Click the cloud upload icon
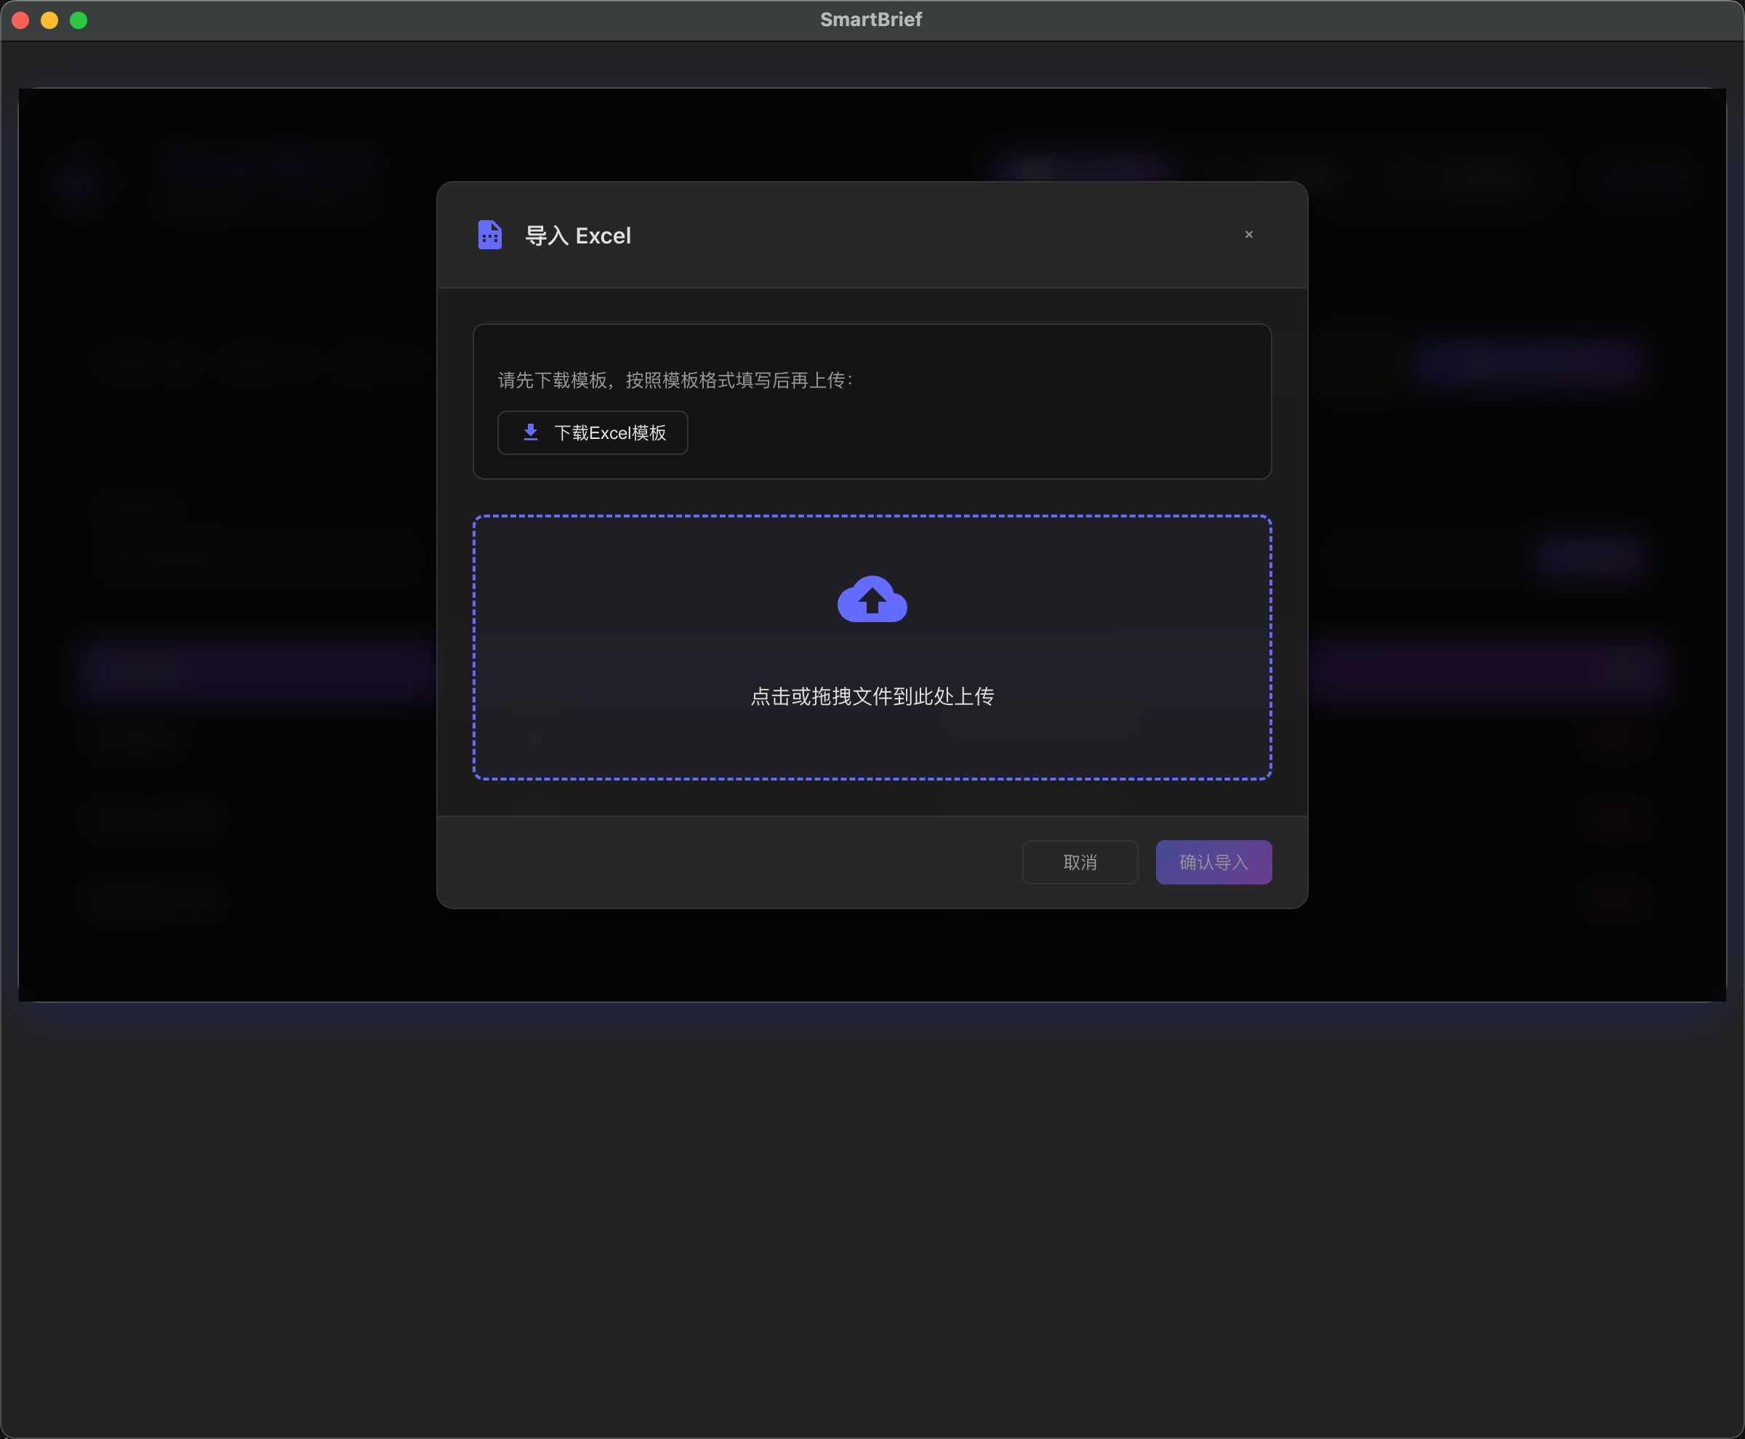 [872, 600]
